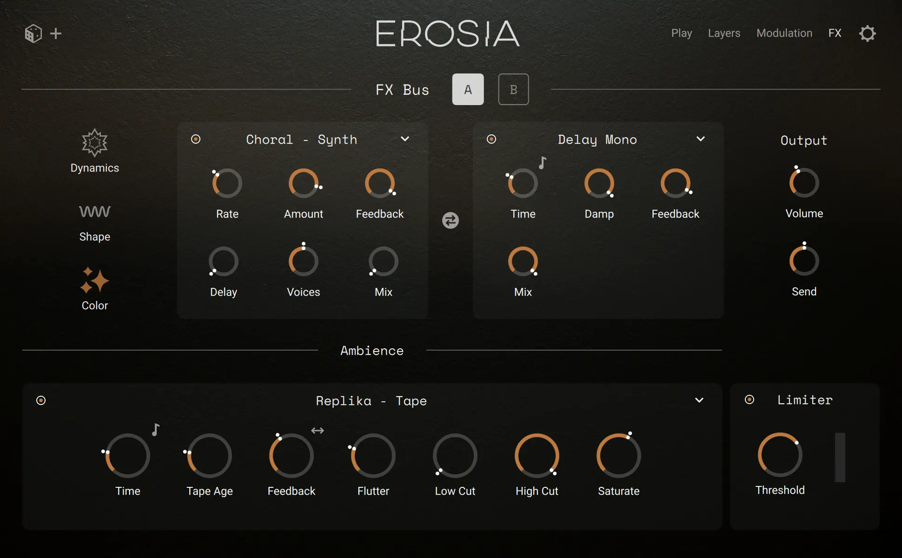Select the Shape waveform icon
Viewport: 902px width, 558px height.
point(94,212)
